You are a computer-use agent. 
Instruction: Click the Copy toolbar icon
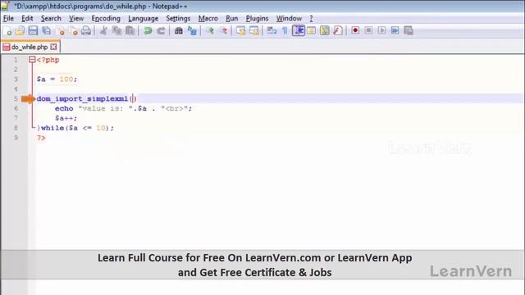(116, 31)
